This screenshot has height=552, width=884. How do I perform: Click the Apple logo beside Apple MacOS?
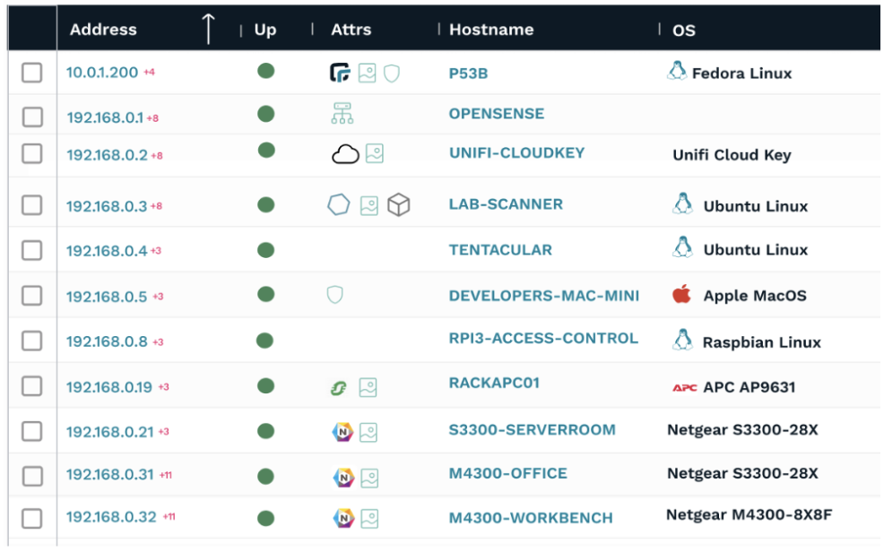click(x=681, y=294)
